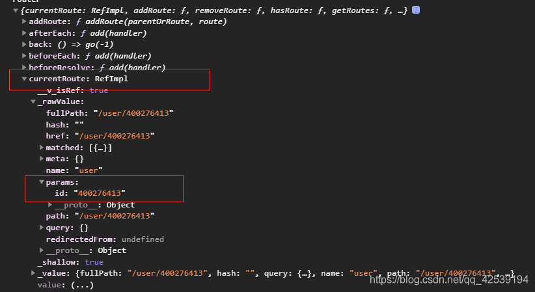Click the redirectedFrom undefined row
Viewport: 535px width, 292px height.
[105, 239]
